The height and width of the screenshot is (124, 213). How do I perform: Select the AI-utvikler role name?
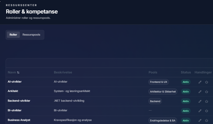[15, 82]
